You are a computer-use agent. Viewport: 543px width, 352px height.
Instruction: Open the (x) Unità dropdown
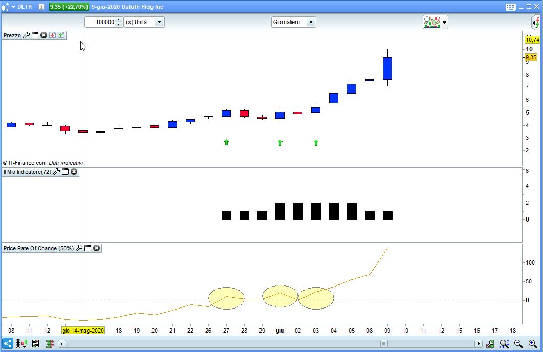coord(144,22)
